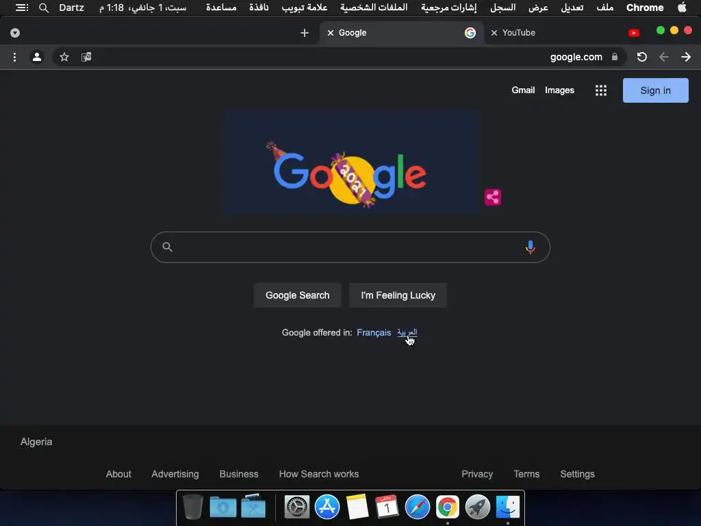Screen dimensions: 701x526
Task: Open How Search works link
Action: 319,474
